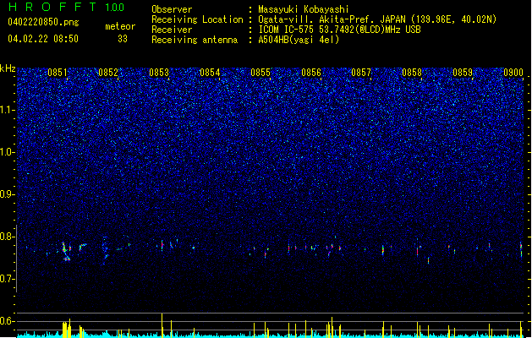Click the kHz axis unit label

tap(8, 68)
